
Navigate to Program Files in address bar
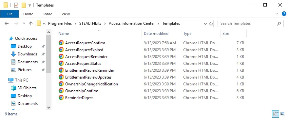pyautogui.click(x=60, y=23)
